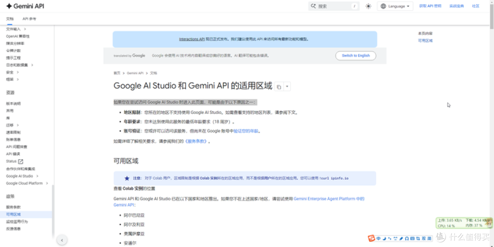Image resolution: width=494 pixels, height=247 pixels.
Task: Toggle the light/dark theme sun icon
Action: click(x=368, y=6)
